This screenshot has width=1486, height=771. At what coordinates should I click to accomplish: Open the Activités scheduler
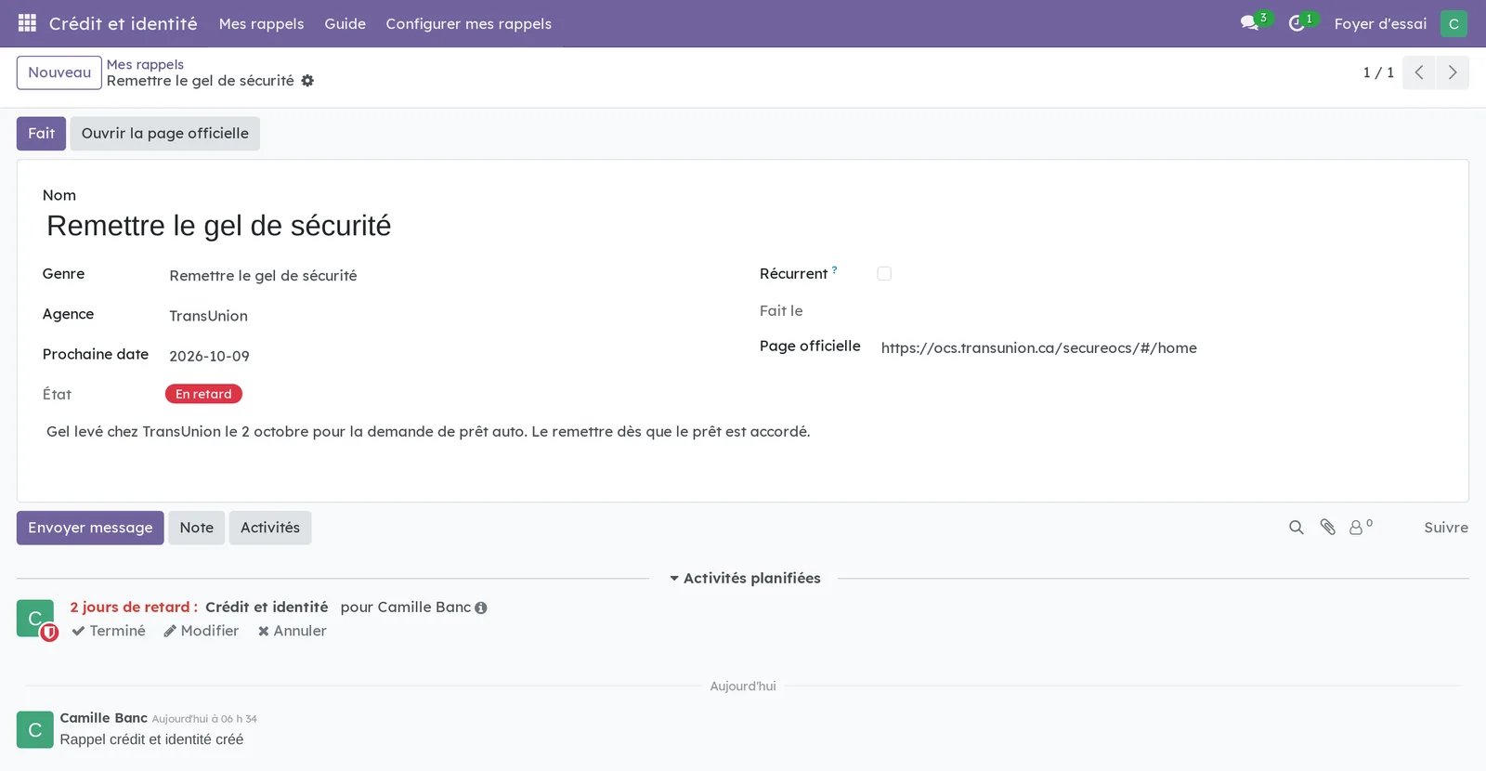270,528
